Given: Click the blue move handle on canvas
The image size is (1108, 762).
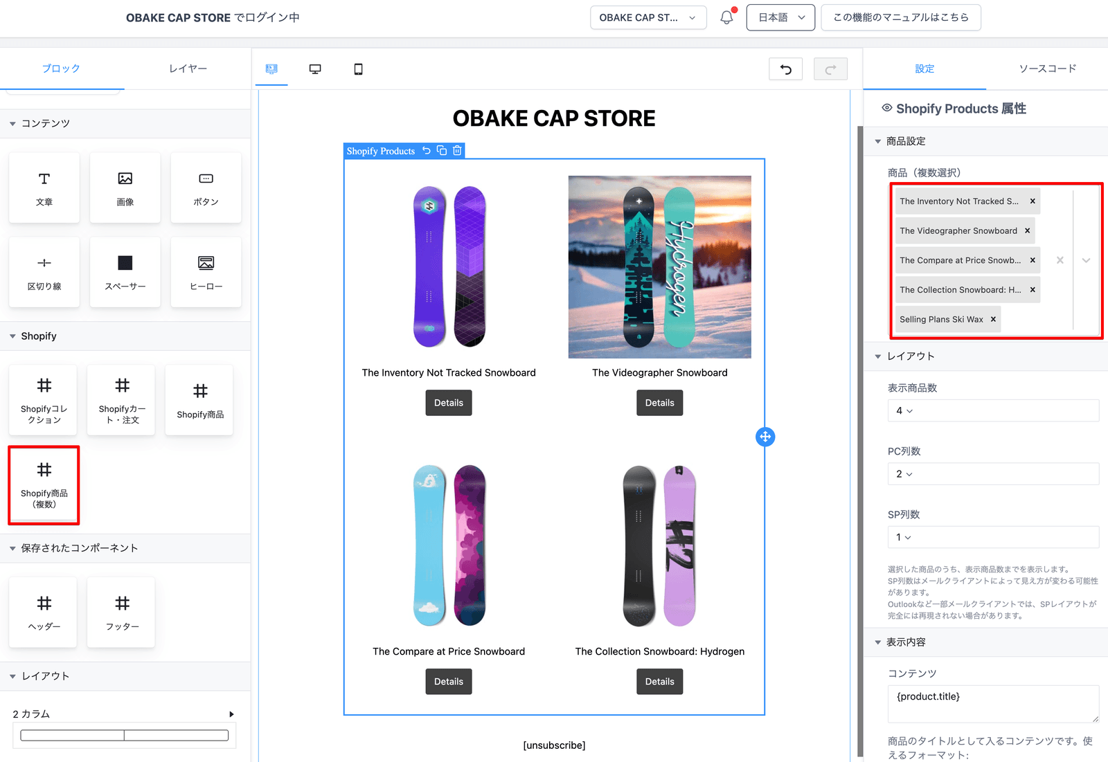Looking at the screenshot, I should (x=765, y=437).
